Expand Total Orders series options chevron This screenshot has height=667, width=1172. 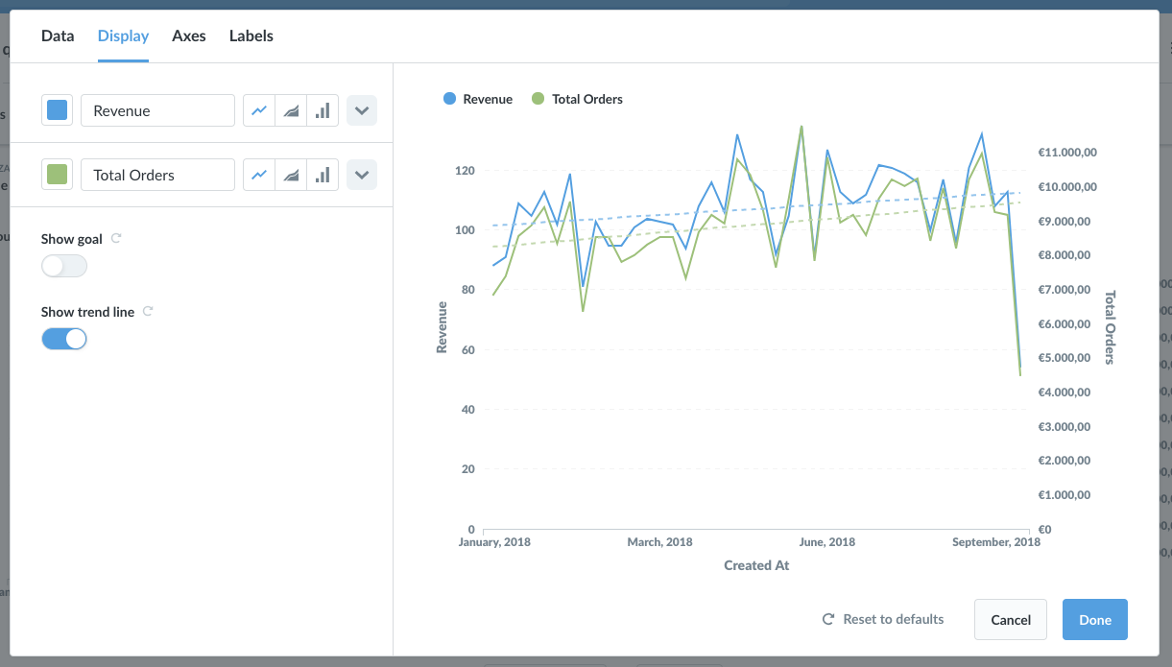(362, 175)
